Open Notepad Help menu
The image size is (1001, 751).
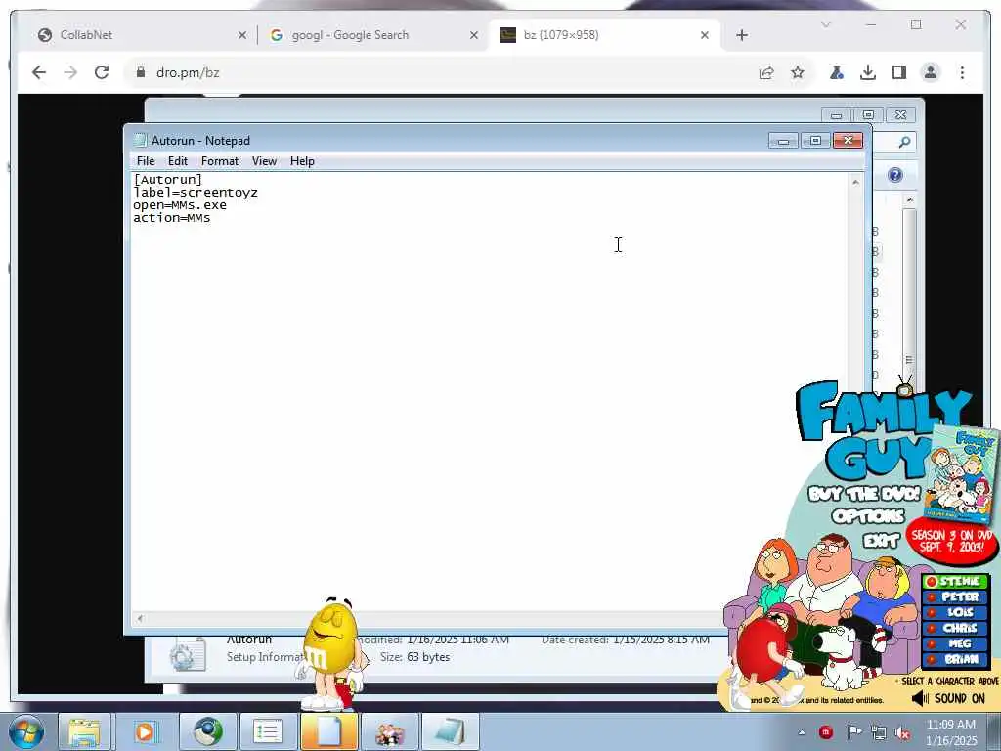(x=302, y=161)
